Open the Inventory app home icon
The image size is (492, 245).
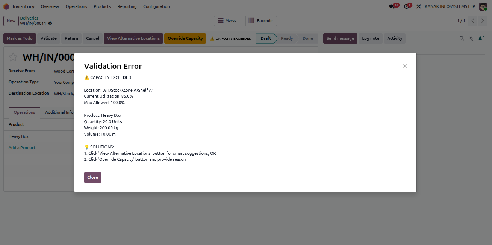point(6,6)
